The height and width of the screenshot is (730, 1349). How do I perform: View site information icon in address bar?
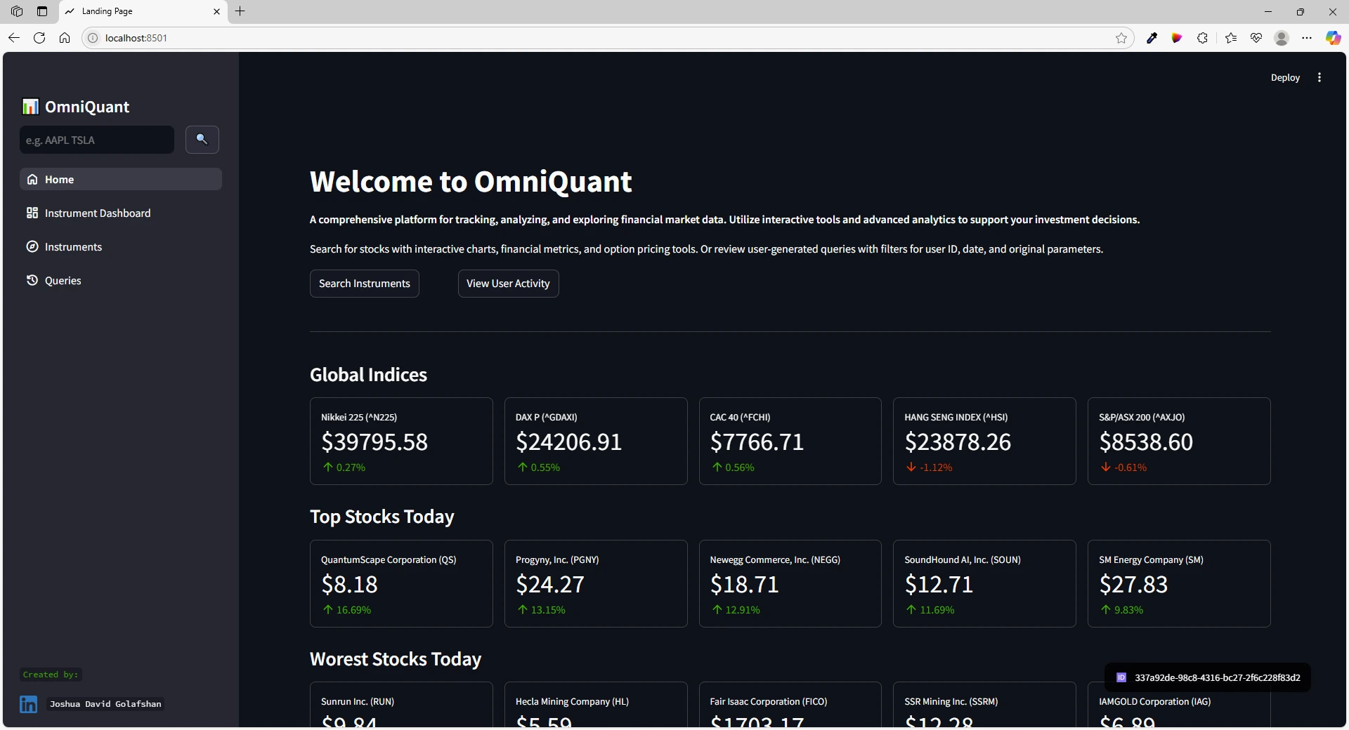coord(93,38)
